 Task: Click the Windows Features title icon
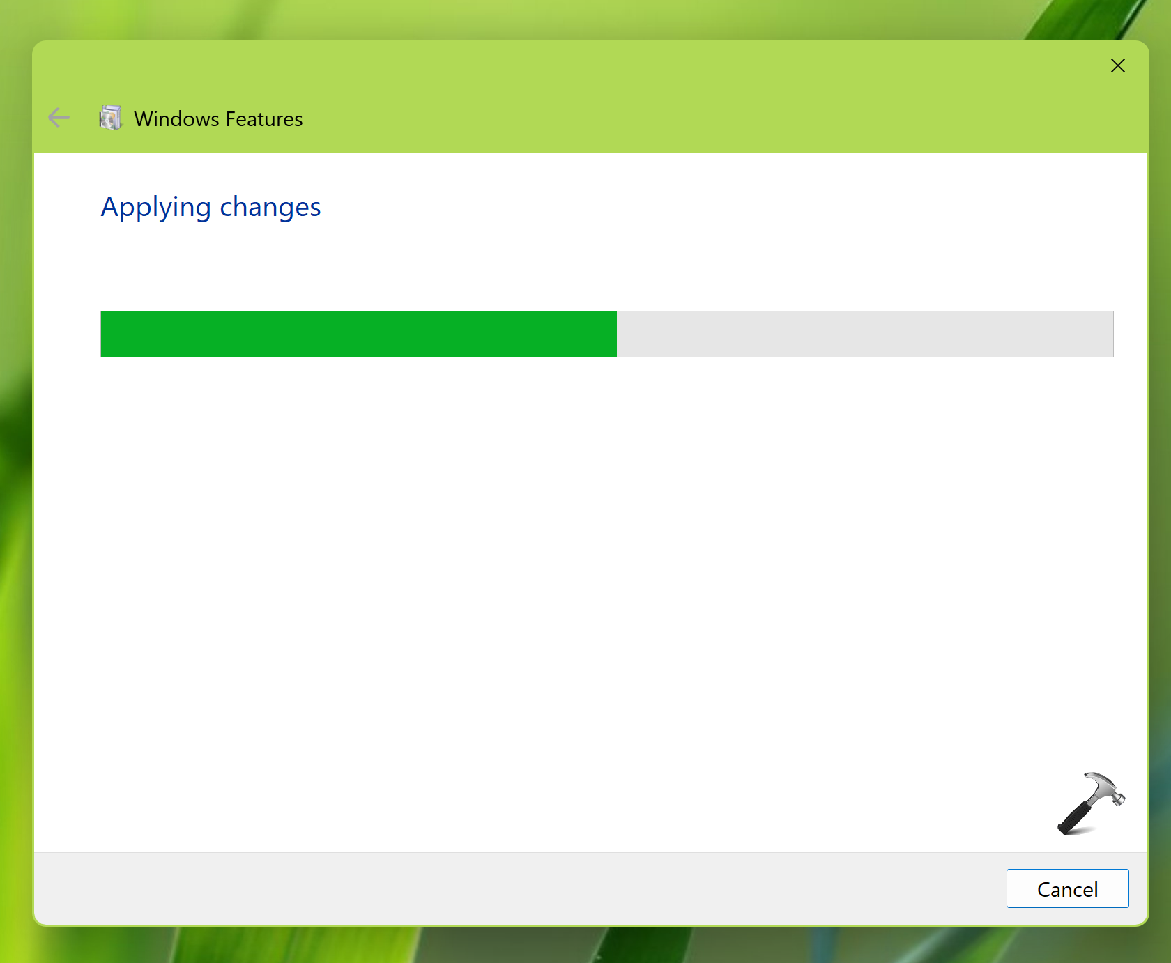pos(110,118)
